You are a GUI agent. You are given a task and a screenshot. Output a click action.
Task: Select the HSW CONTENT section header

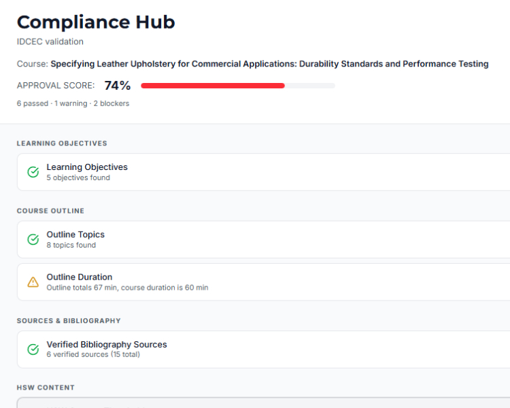(46, 388)
